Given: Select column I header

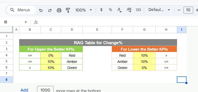Looking at the screenshot, I should tap(182, 30).
